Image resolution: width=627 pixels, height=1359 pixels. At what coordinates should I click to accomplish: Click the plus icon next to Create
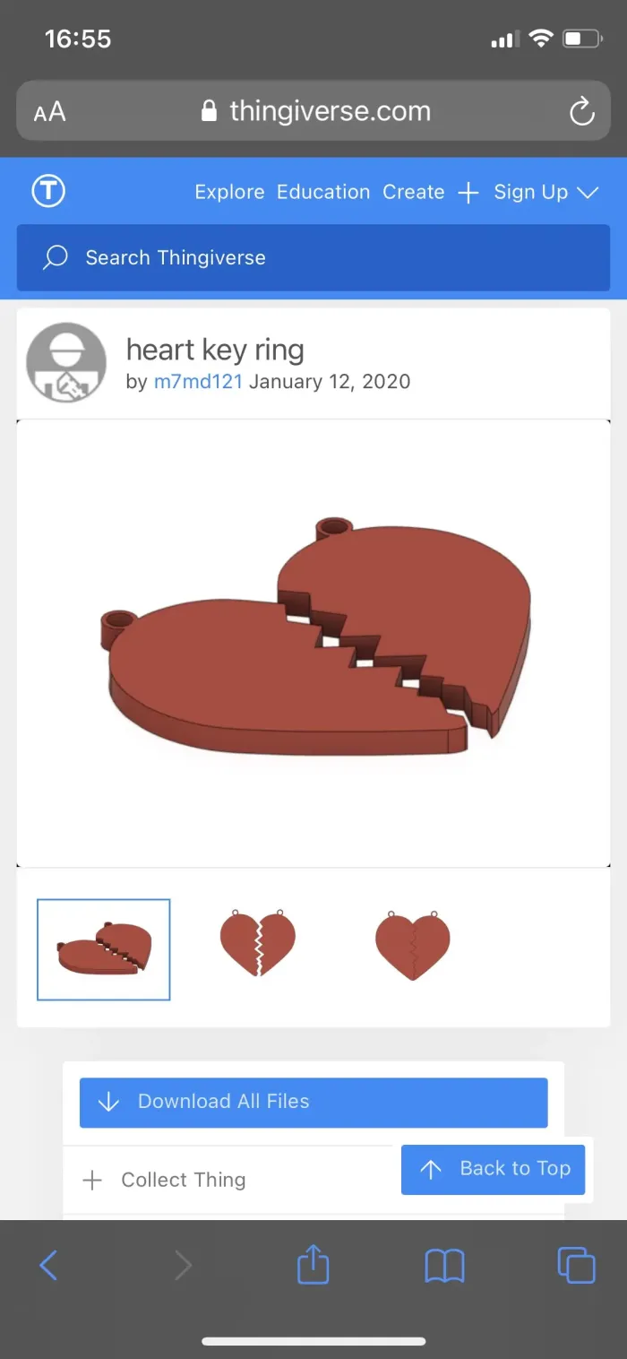[x=468, y=192]
